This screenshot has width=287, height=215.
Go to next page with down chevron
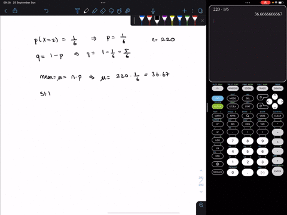tap(201, 192)
